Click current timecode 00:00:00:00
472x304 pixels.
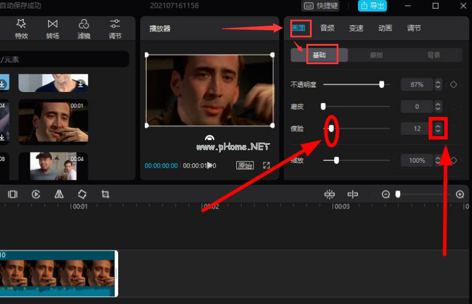(161, 166)
